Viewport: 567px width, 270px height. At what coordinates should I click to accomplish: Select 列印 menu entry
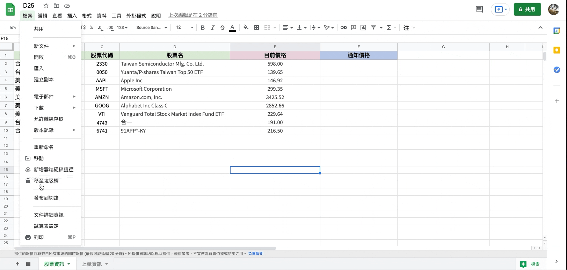pos(51,237)
